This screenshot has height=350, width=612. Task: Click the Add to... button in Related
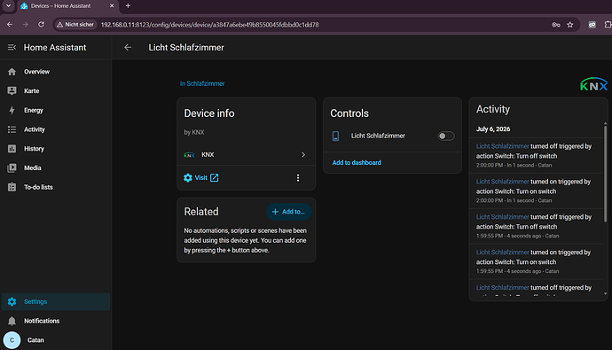pyautogui.click(x=289, y=212)
